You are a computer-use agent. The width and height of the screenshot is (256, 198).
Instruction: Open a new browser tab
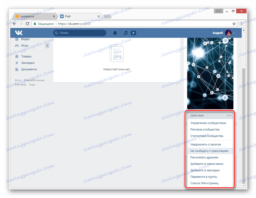pyautogui.click(x=107, y=16)
